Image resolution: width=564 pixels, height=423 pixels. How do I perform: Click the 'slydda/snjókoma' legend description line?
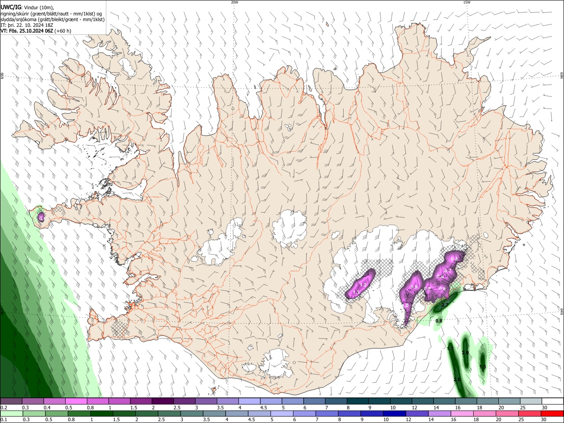52,19
